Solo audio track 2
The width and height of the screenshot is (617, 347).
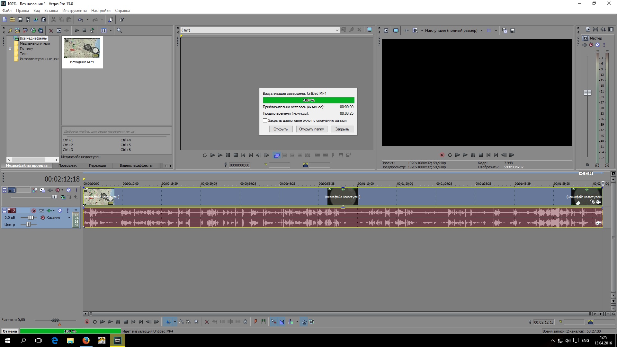click(x=67, y=211)
